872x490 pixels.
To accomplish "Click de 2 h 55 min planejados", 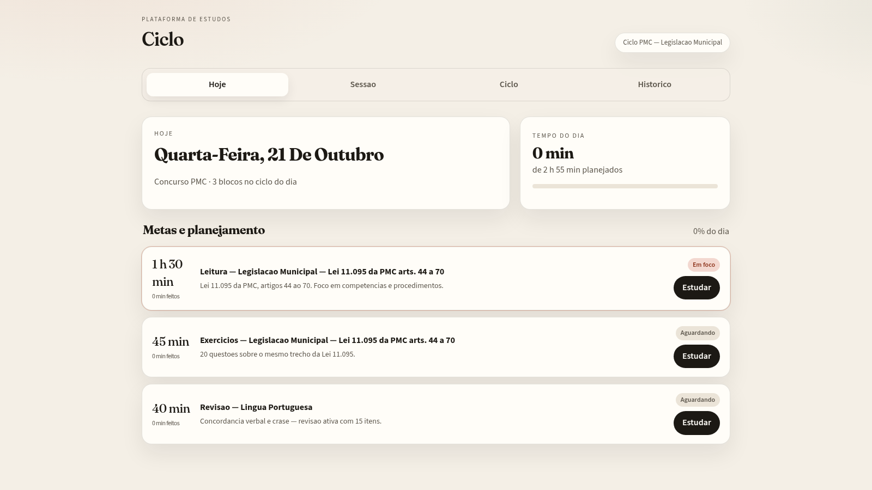I will (577, 170).
